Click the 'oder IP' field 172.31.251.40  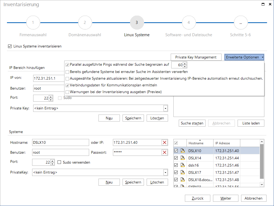coord(137,142)
